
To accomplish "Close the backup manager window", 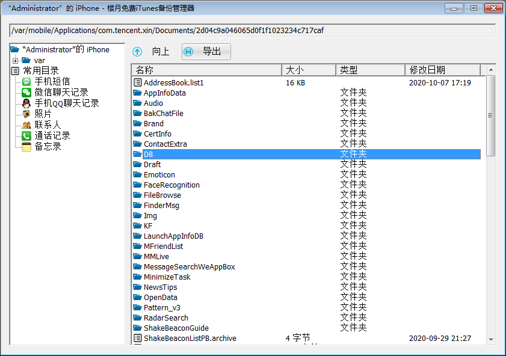I will coord(493,8).
